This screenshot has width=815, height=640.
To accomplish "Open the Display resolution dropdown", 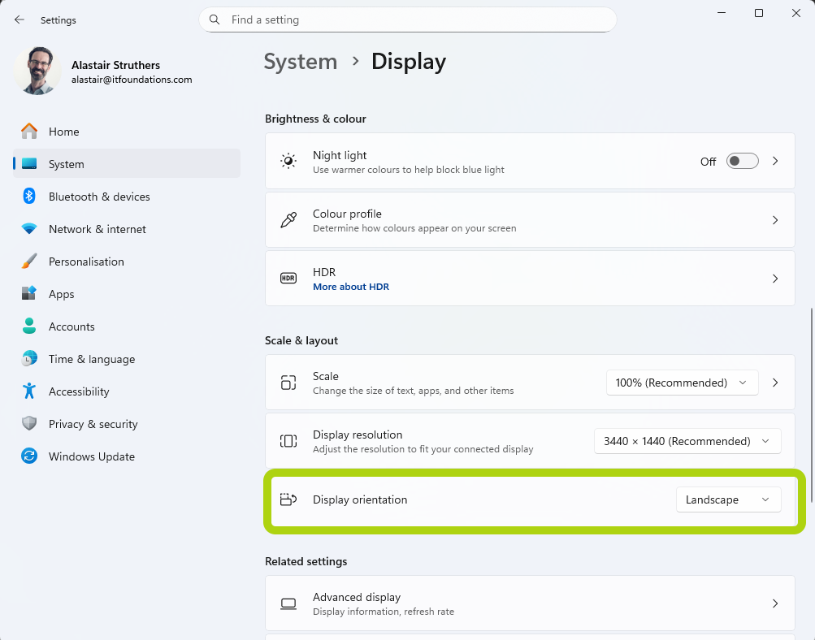I will click(x=687, y=441).
